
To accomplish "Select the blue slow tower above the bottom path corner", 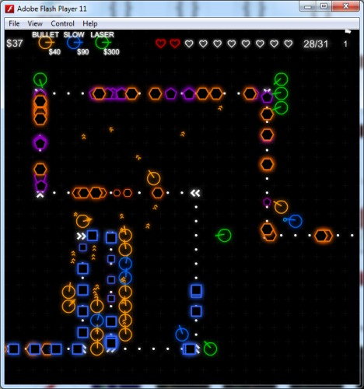I will click(x=182, y=335).
